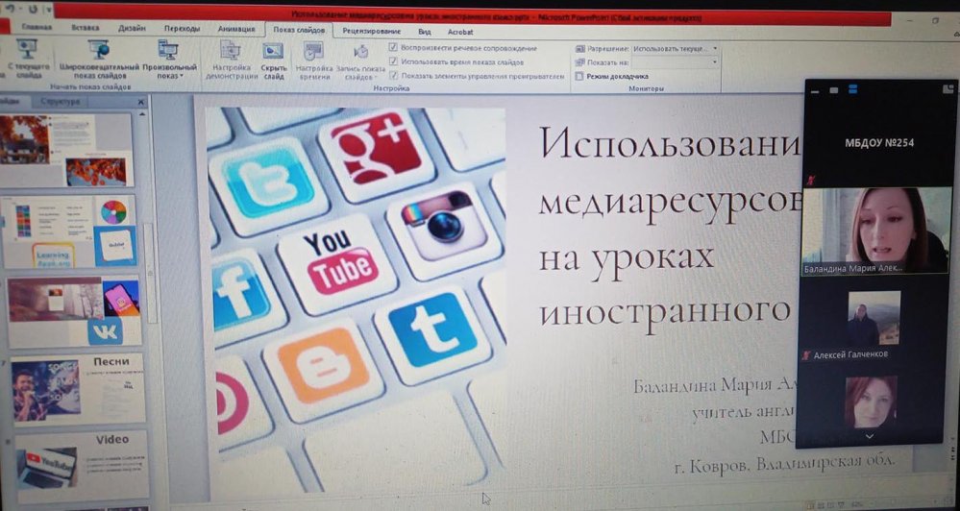Start slideshow from the current slide
Screen dimensions: 960x511
(x=26, y=59)
